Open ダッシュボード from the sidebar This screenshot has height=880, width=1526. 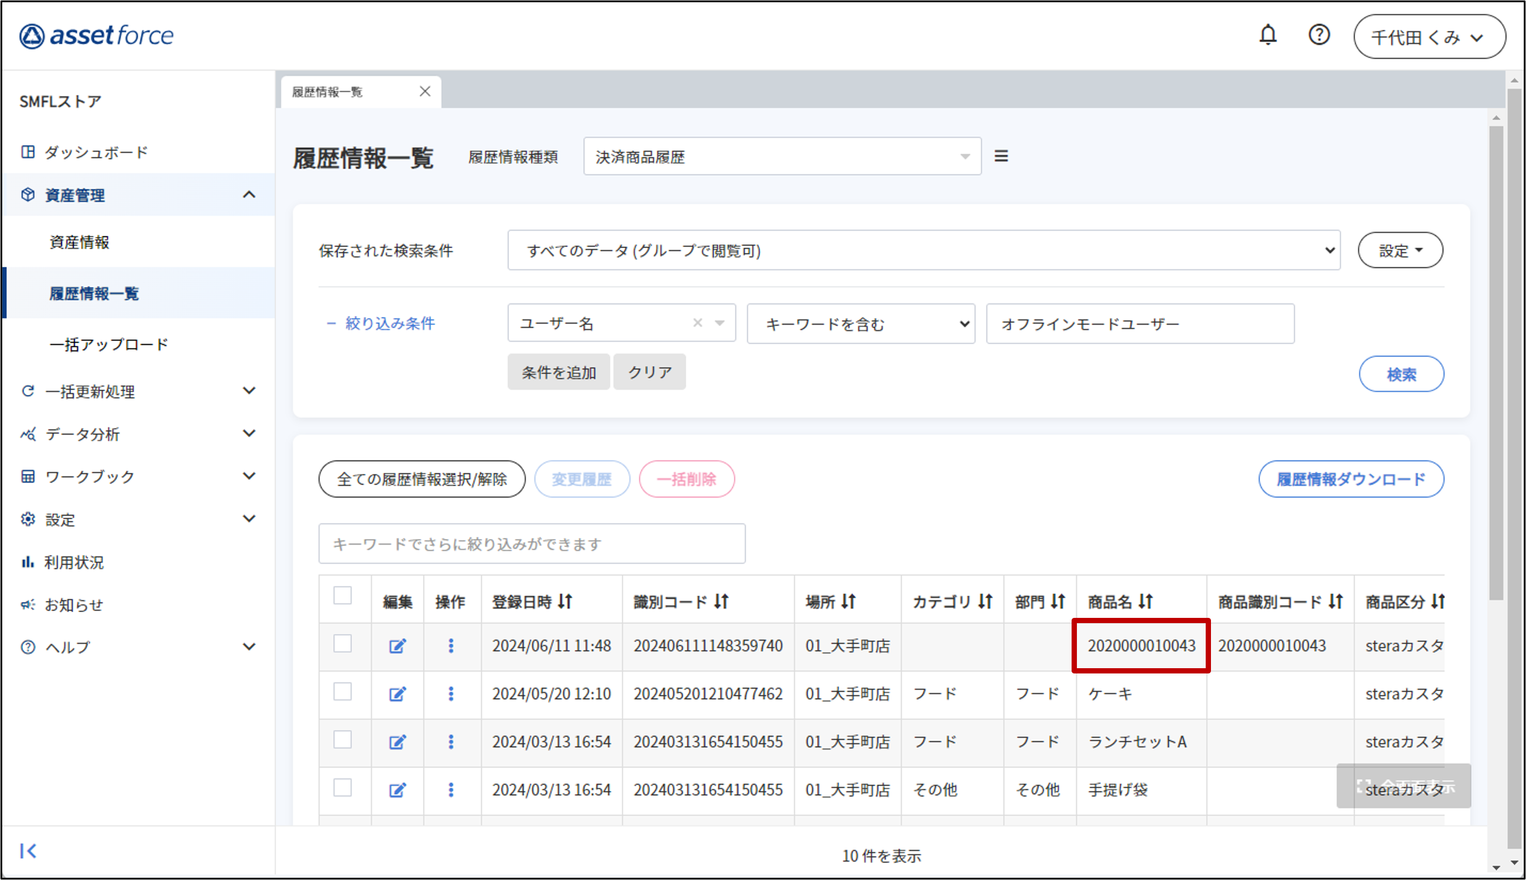[x=95, y=152]
